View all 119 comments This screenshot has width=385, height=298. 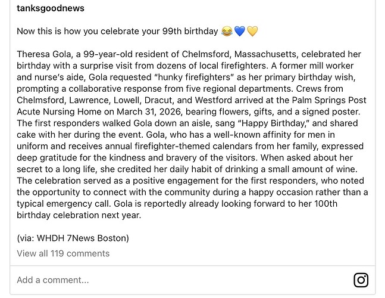pyautogui.click(x=63, y=253)
